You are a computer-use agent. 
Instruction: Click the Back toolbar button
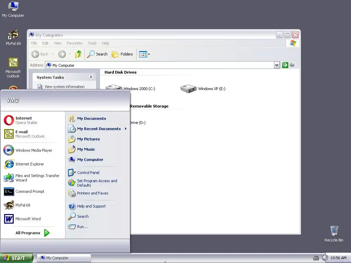pos(40,54)
